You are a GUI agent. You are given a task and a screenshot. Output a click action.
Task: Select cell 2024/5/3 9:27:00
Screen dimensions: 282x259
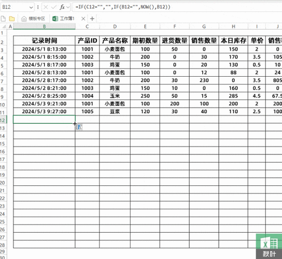click(x=44, y=111)
